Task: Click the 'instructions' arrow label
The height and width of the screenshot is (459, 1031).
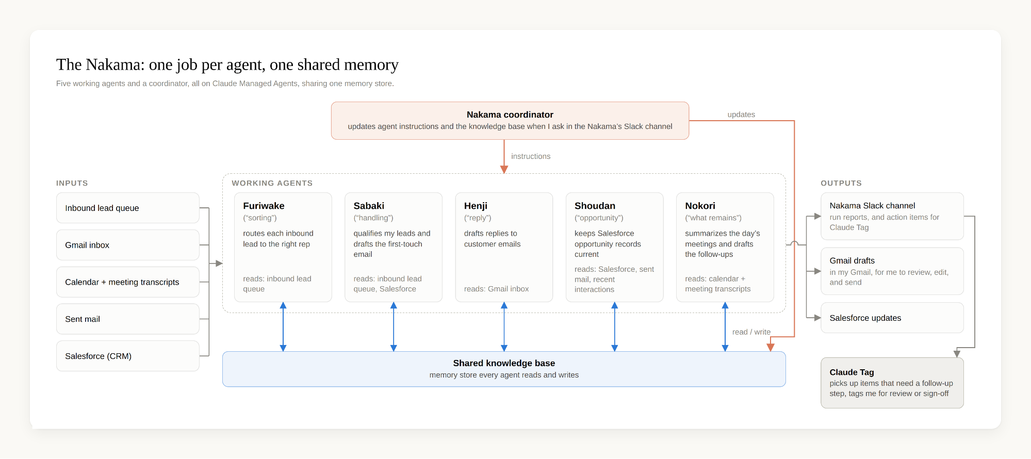Action: (x=531, y=156)
